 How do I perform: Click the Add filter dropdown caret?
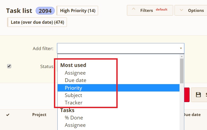click(181, 49)
